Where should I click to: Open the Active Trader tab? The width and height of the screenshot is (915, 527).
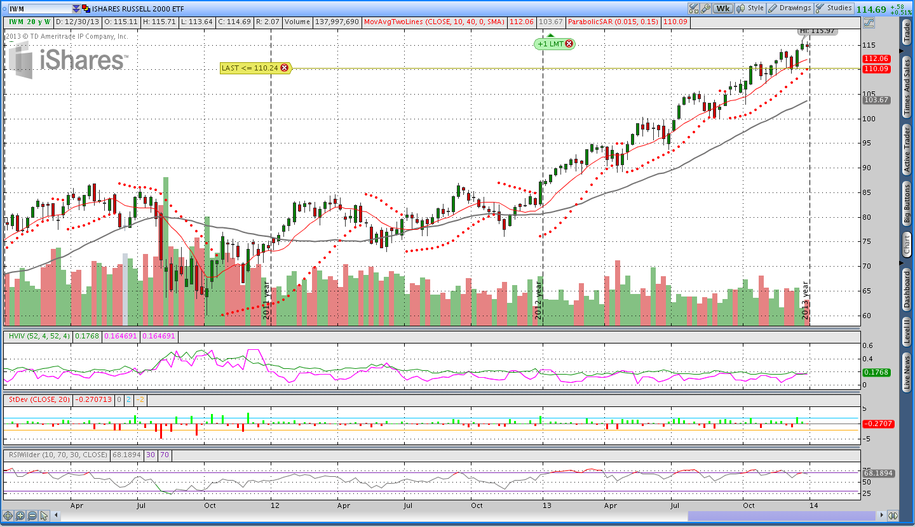pyautogui.click(x=907, y=149)
